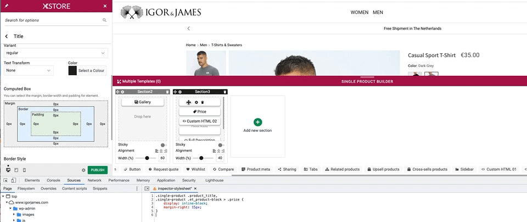Viewport: 527px width, 222px height.
Task: Toggle DevTools device toolbar icon
Action: pyautogui.click(x=13, y=180)
